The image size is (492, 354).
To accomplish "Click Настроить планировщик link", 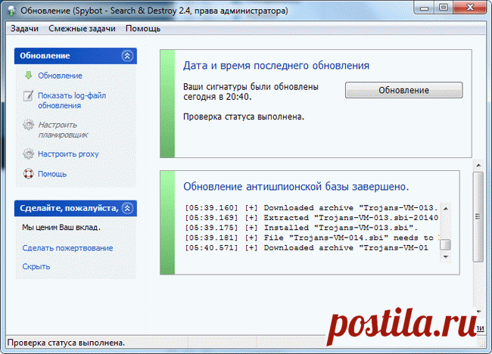I will pos(63,130).
